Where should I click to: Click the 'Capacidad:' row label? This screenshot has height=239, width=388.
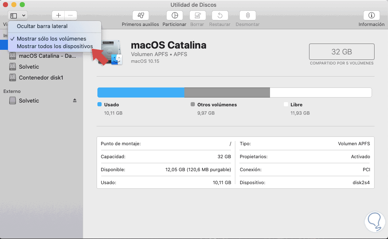point(113,157)
